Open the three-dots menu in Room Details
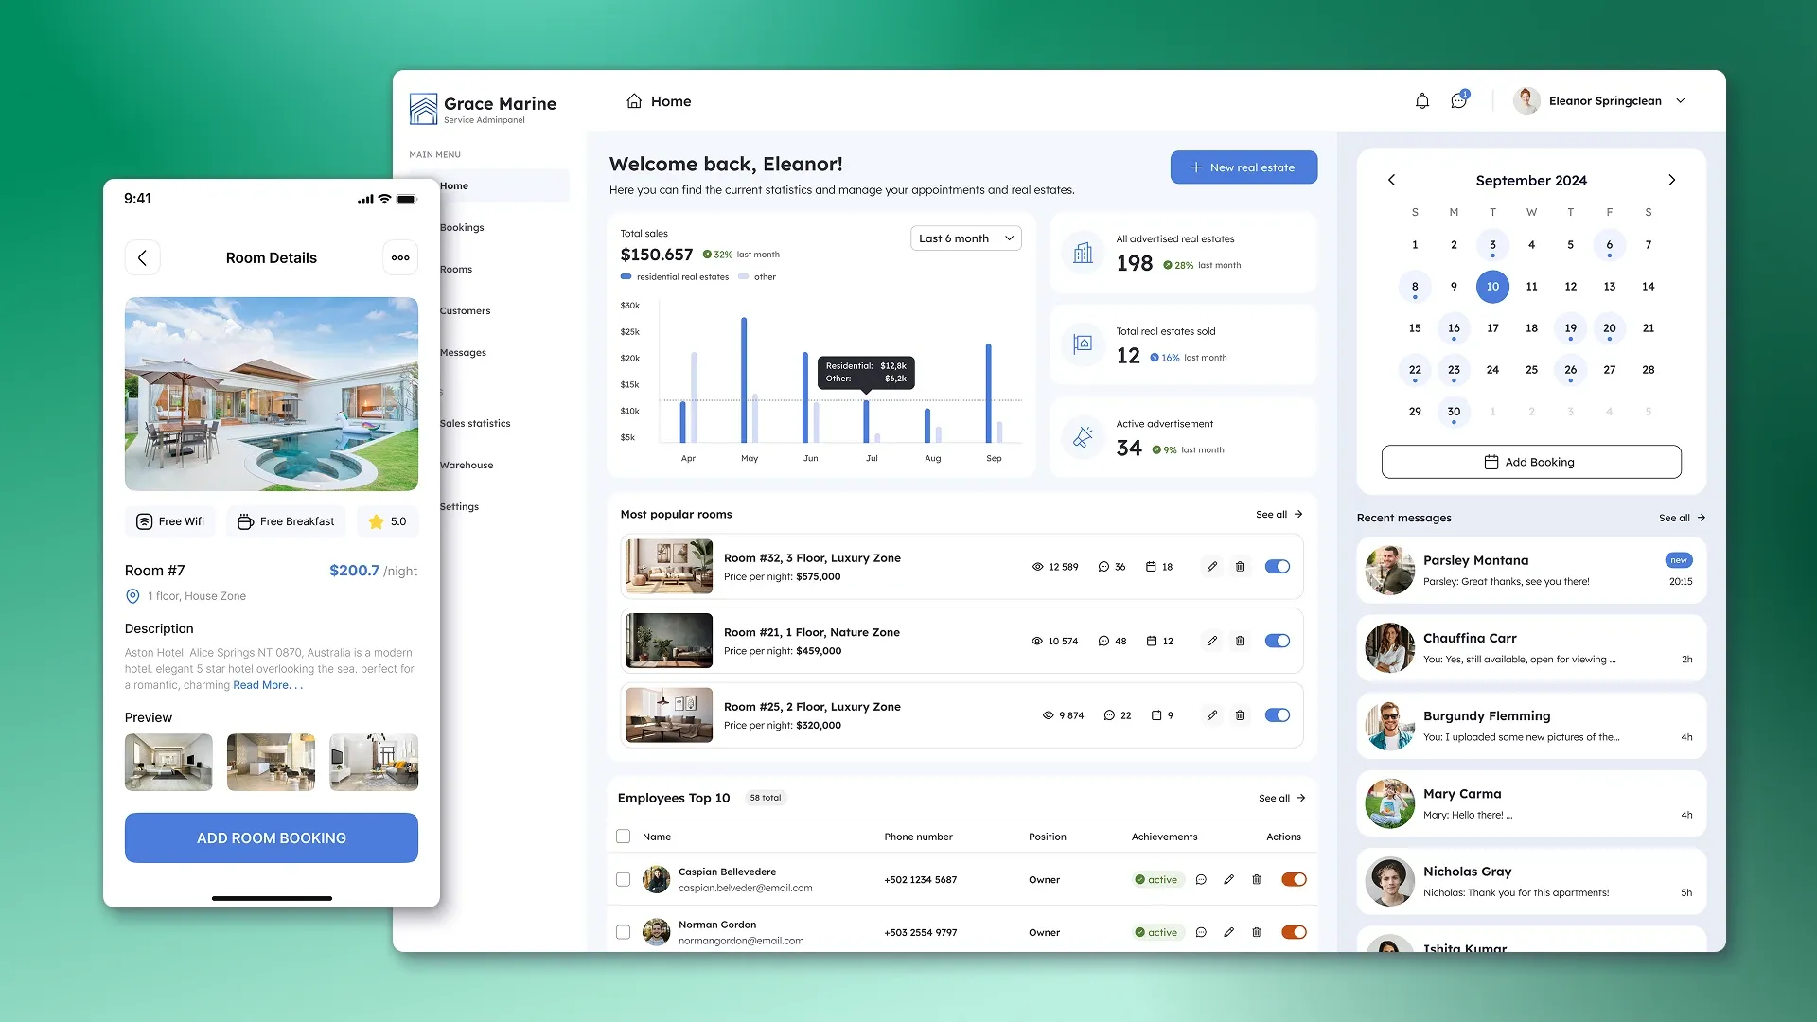This screenshot has width=1817, height=1022. [400, 257]
